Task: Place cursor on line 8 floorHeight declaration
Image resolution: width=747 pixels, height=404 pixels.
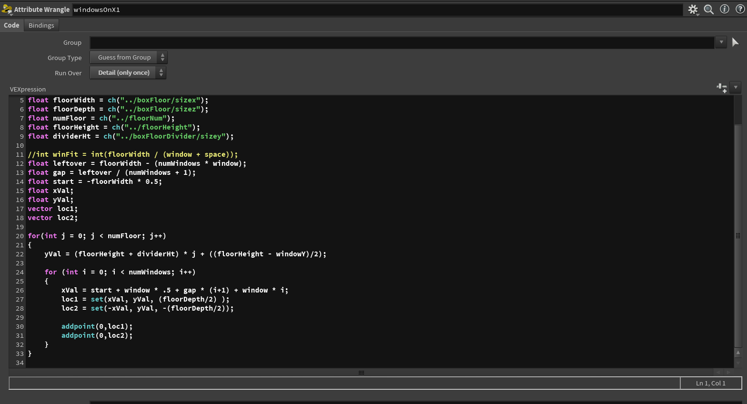Action: pos(114,127)
